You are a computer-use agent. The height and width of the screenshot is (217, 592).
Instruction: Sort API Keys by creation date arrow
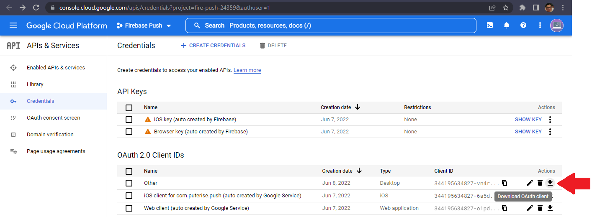click(358, 107)
